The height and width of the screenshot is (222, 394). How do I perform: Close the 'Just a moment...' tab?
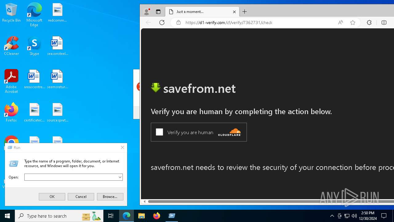(x=234, y=12)
